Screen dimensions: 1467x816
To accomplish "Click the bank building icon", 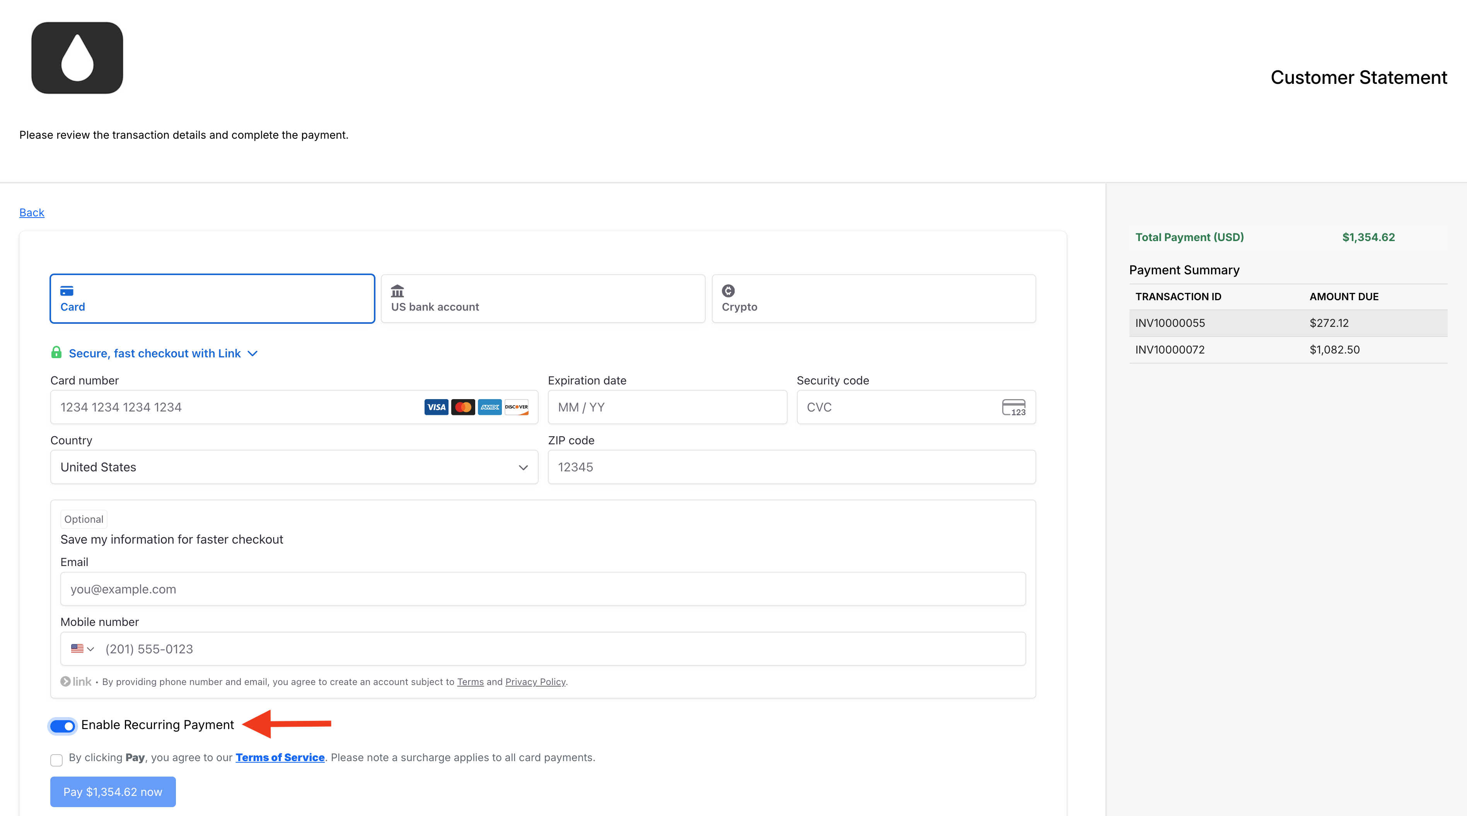I will point(397,291).
